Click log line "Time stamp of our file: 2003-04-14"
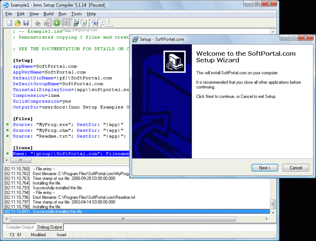This screenshot has width=316, height=241. coord(60,202)
